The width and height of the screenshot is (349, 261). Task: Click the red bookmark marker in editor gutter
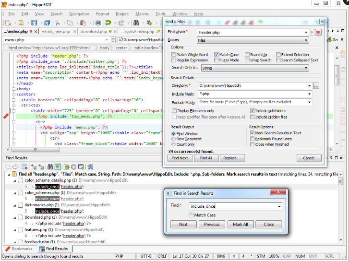click(6, 116)
